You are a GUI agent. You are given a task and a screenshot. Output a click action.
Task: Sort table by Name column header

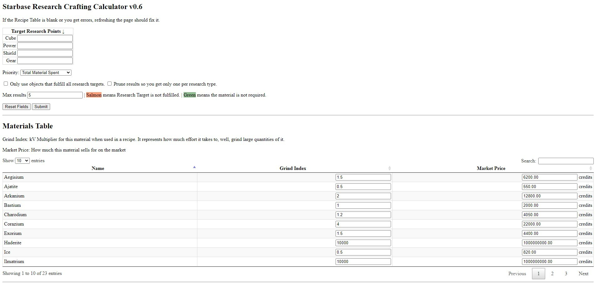[x=100, y=168]
